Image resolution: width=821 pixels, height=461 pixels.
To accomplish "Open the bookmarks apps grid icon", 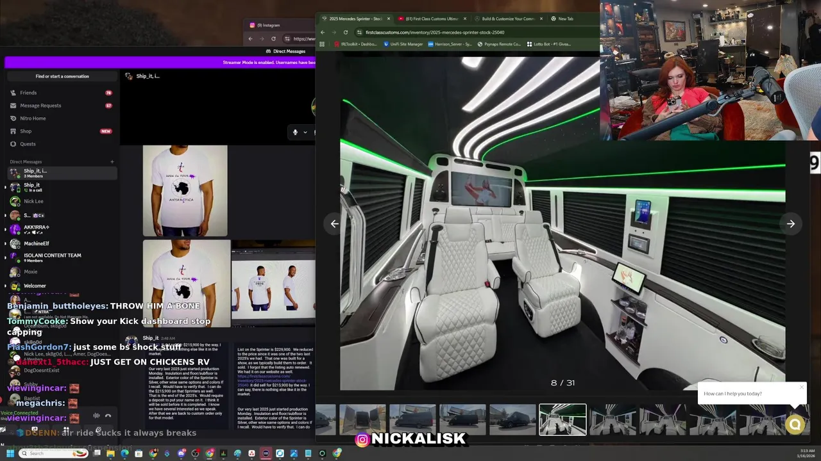I will 322,44.
